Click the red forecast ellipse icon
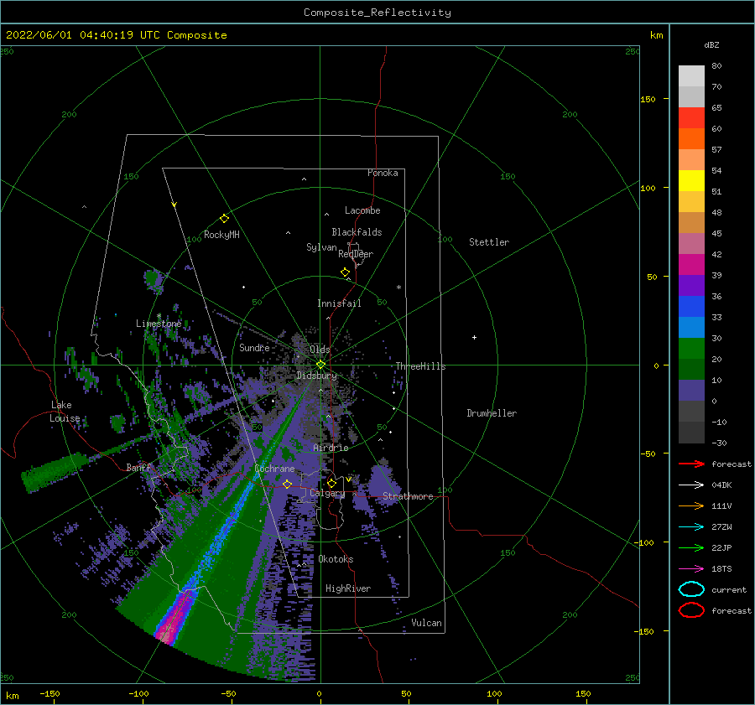755x705 pixels. (x=691, y=610)
